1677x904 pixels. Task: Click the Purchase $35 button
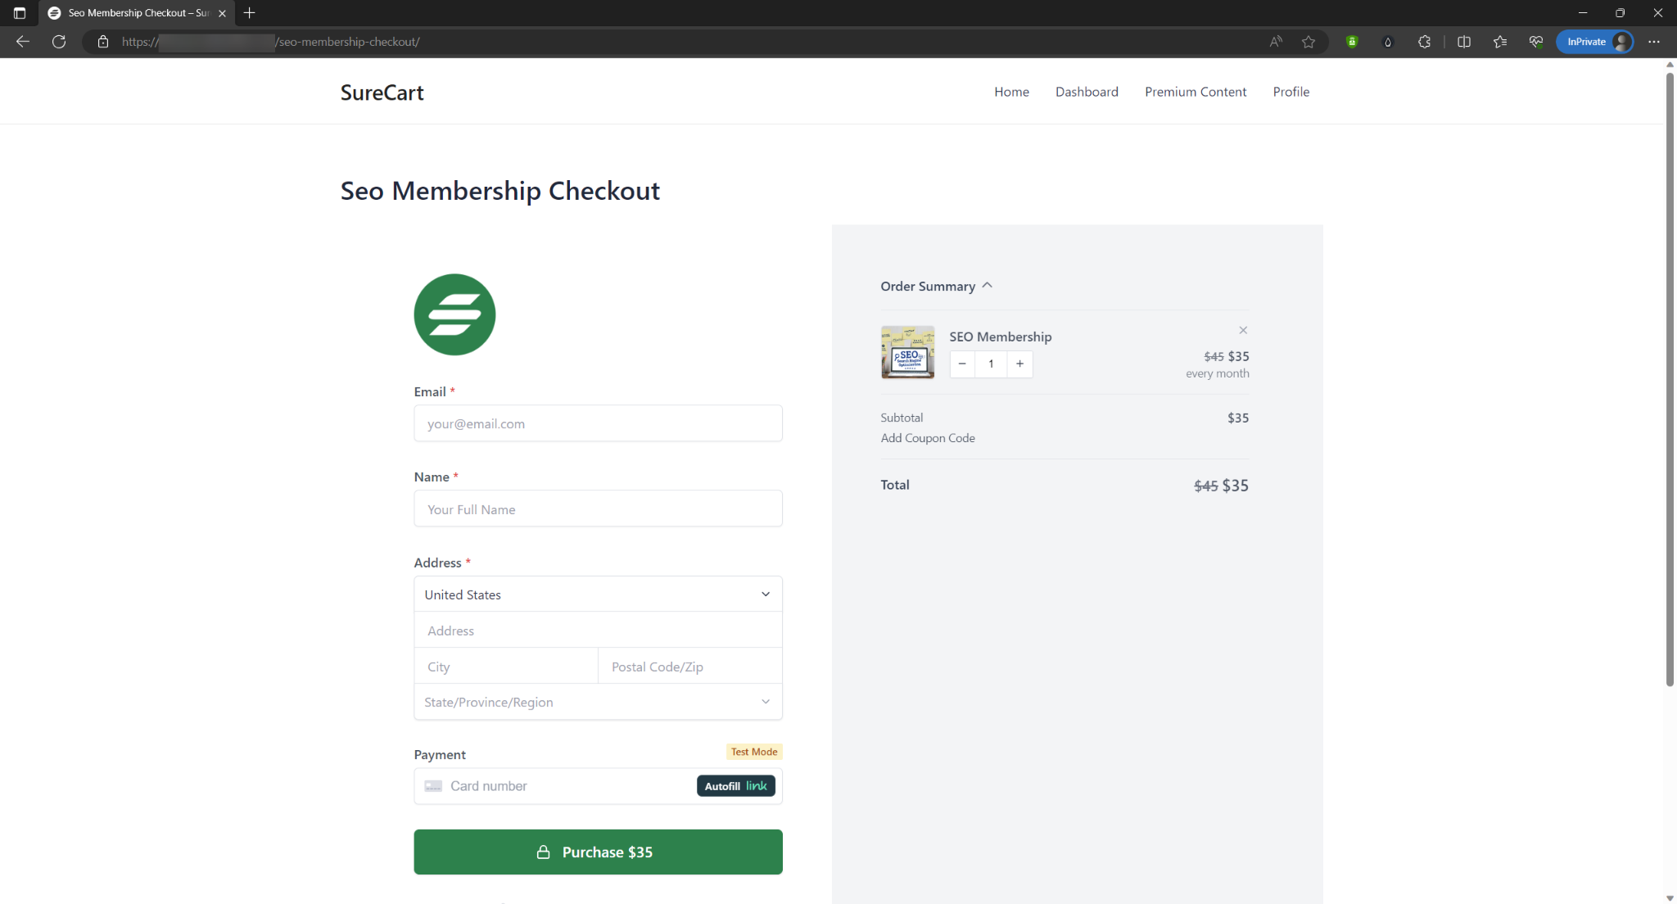click(x=598, y=852)
